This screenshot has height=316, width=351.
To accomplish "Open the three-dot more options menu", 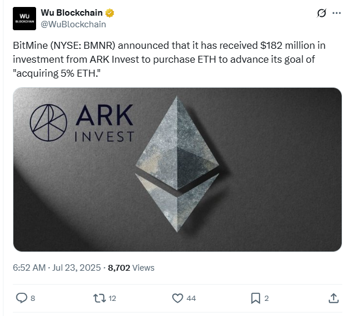I will tap(336, 13).
